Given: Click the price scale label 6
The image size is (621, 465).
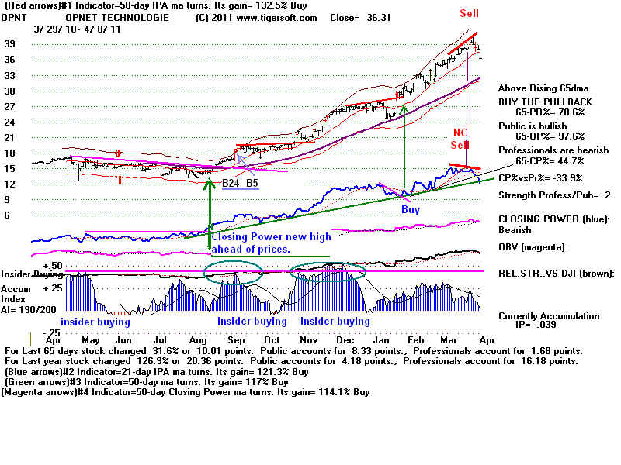Looking at the screenshot, I should 7,215.
